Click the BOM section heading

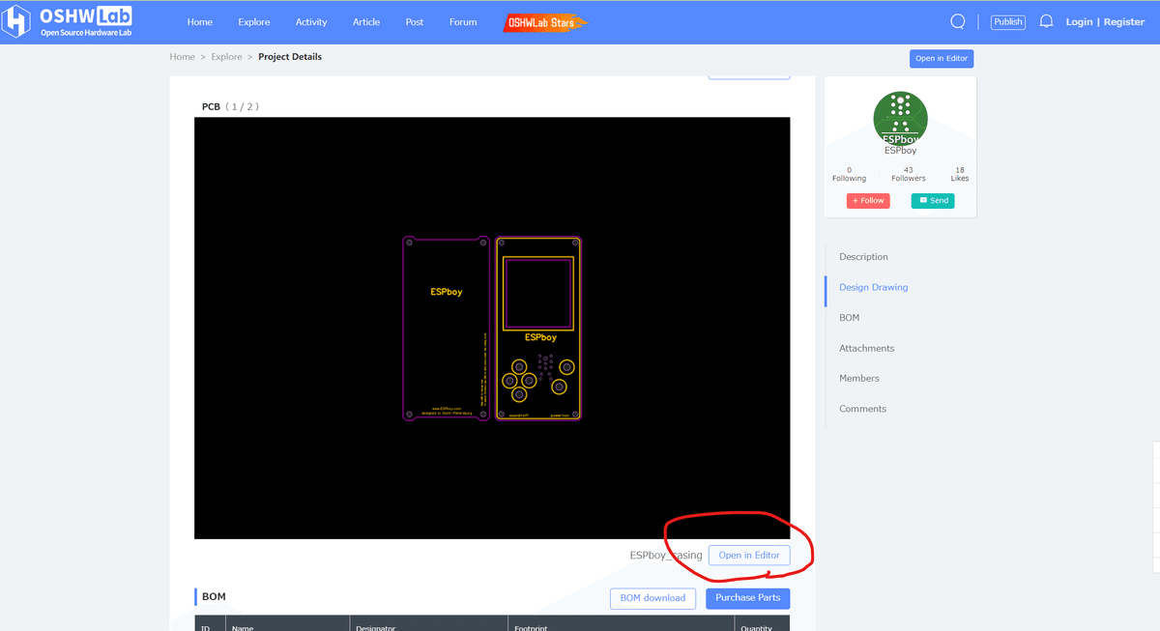(x=215, y=597)
